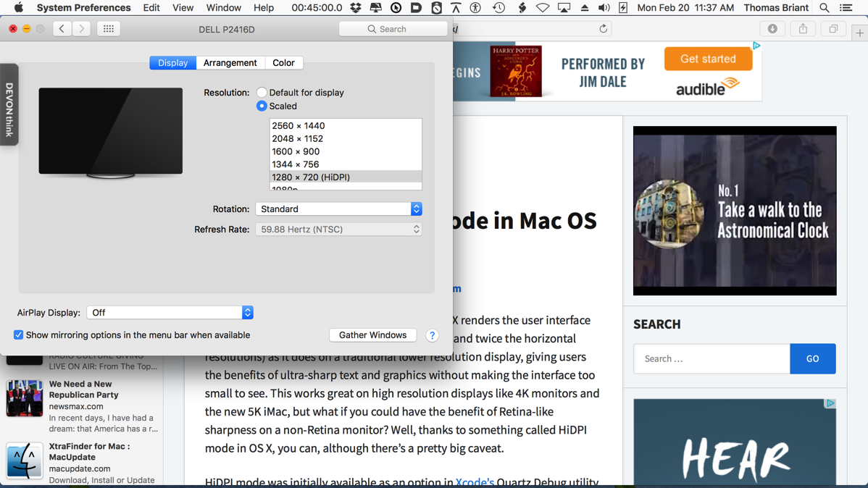Switch to the Arrangement tab

[230, 62]
